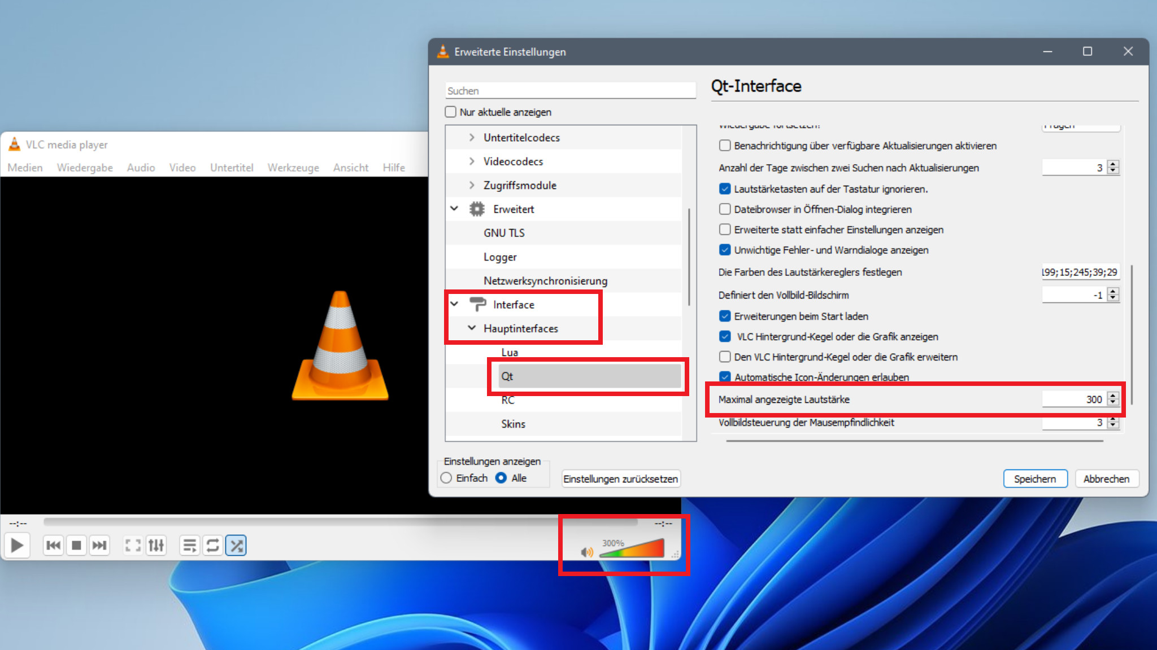Click the volume slider at 300%
The image size is (1157, 650).
click(632, 548)
